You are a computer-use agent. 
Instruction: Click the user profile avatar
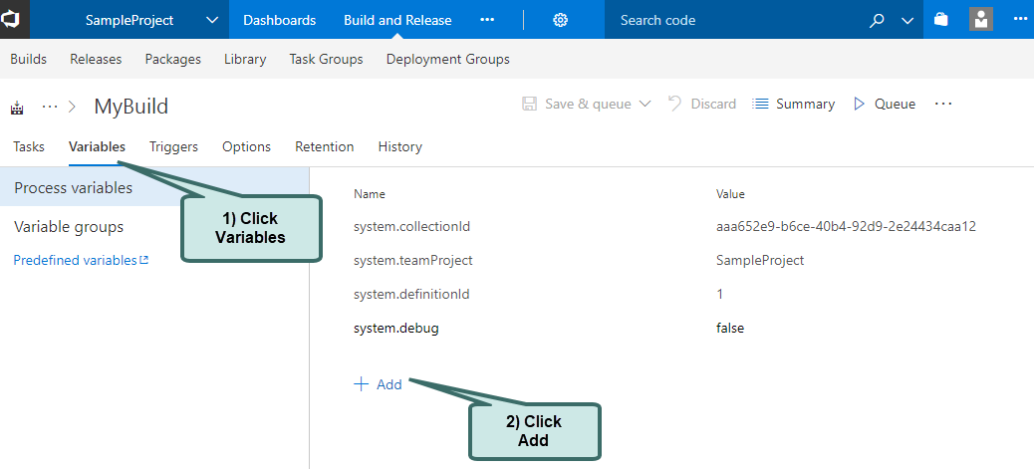coord(981,20)
